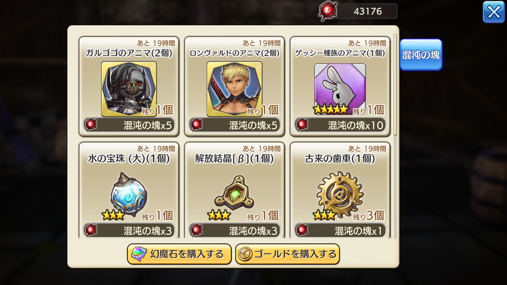Open 幻魔石を購入する purchase button

pos(179,254)
